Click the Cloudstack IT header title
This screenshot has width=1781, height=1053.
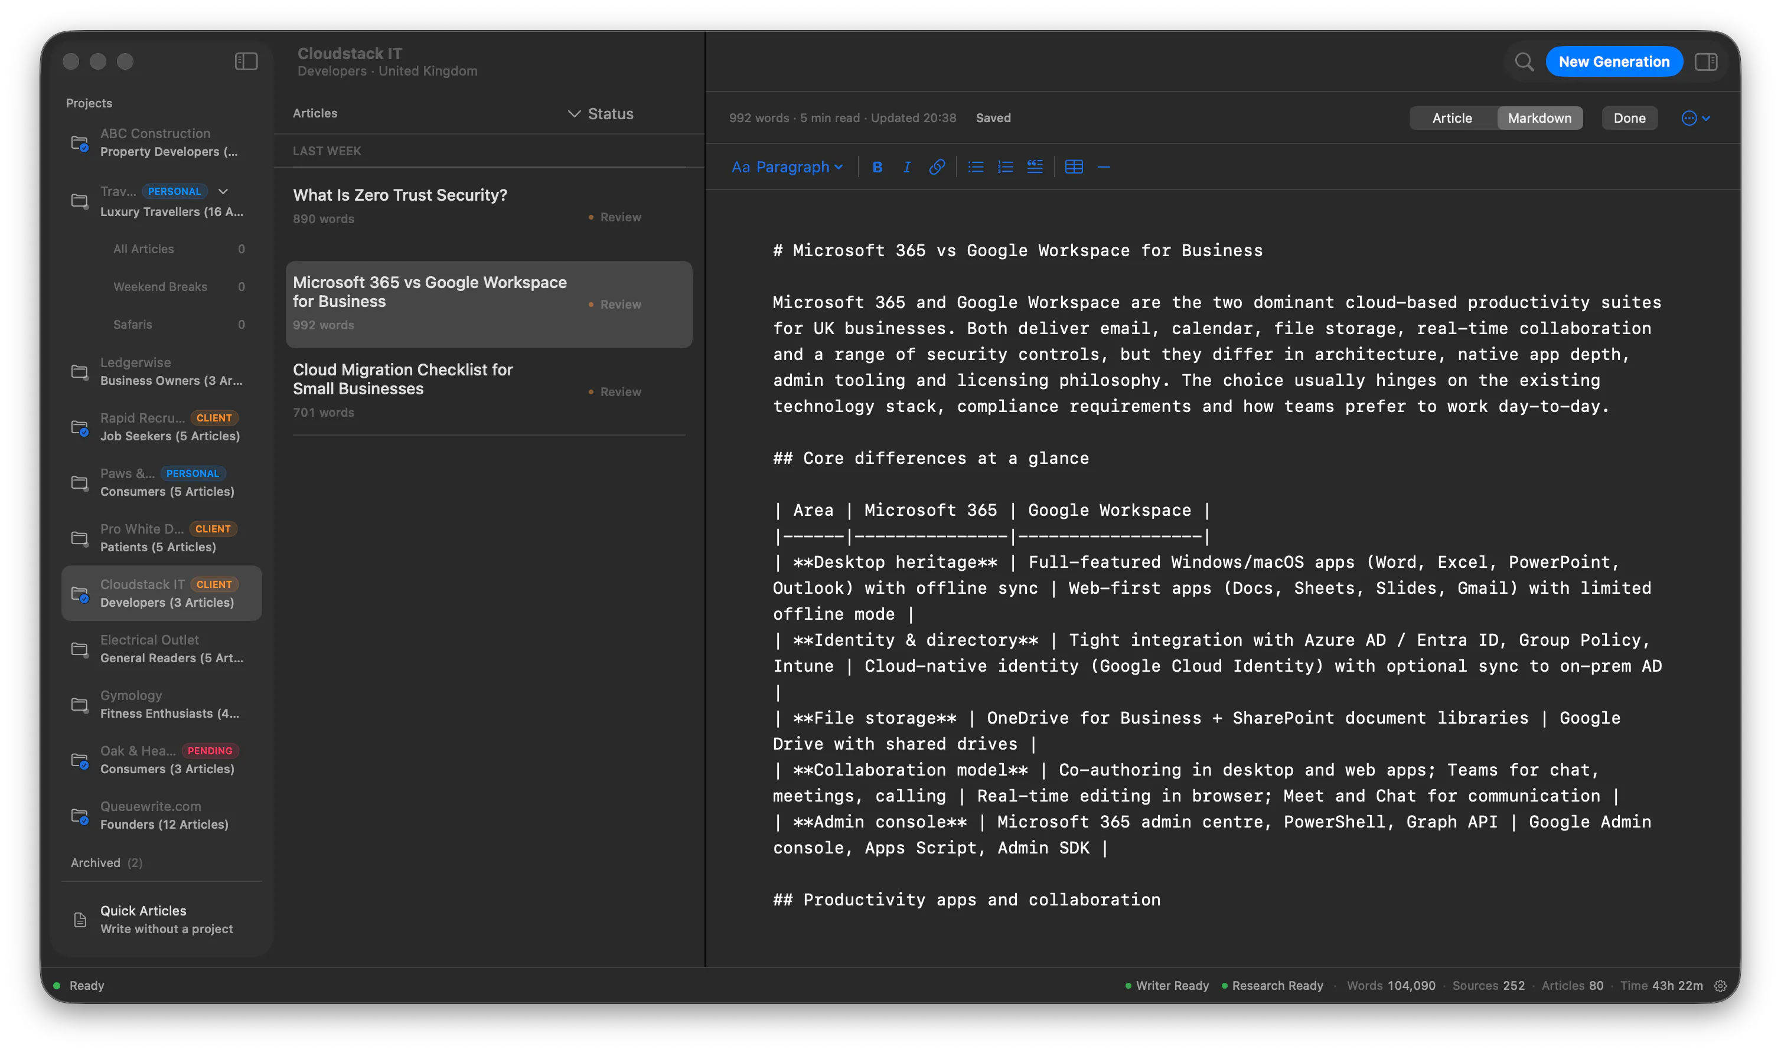[x=350, y=53]
